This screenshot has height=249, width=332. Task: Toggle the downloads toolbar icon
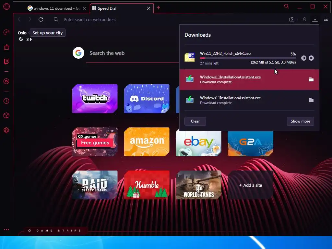tap(315, 19)
